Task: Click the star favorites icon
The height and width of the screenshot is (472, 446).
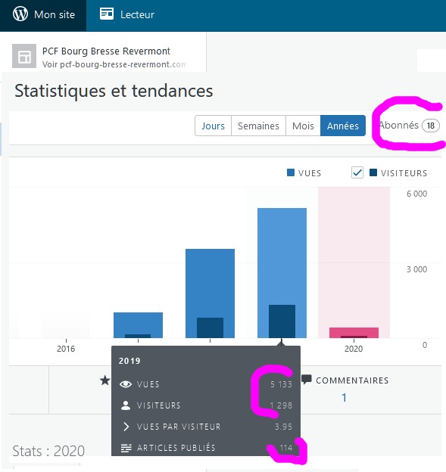Action: [x=104, y=380]
